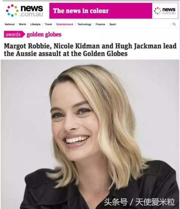The width and height of the screenshot is (180, 209).
Task: Click 'The news in colour' banner
Action: pyautogui.click(x=100, y=11)
